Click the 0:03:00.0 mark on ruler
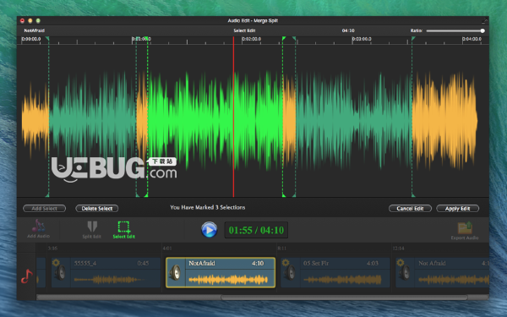 [x=362, y=39]
